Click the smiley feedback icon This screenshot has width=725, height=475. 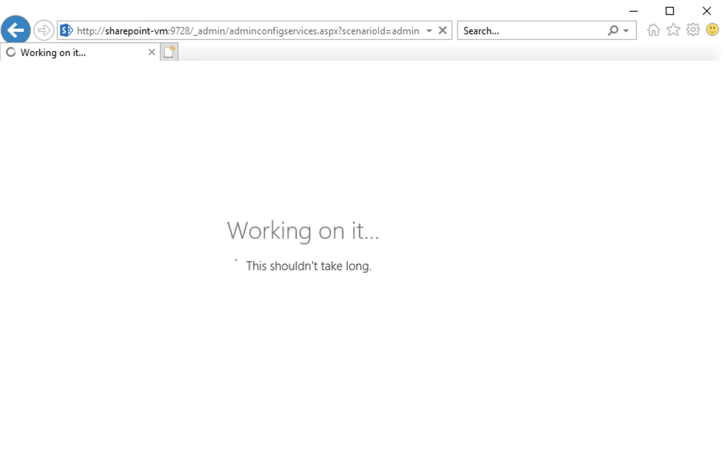(712, 30)
